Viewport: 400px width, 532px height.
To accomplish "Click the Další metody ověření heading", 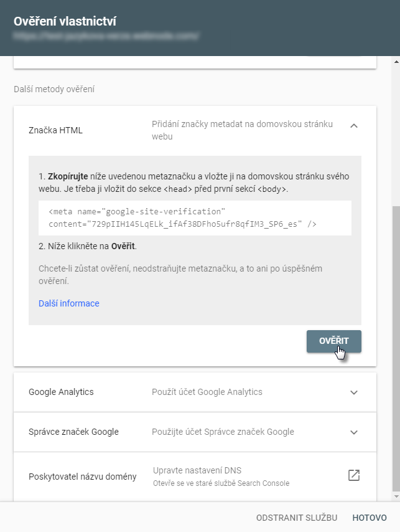I will [x=54, y=89].
